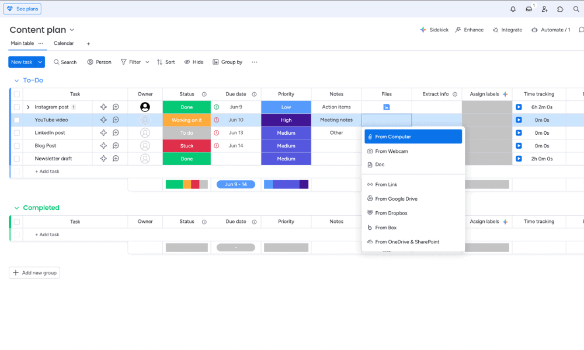Open the search magnifier in top bar

pyautogui.click(x=576, y=9)
